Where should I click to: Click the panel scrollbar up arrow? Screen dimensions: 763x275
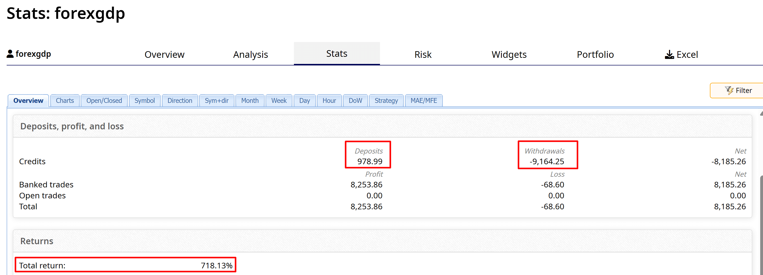(761, 113)
